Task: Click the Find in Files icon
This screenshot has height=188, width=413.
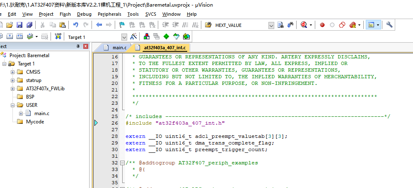Action: click(208, 25)
